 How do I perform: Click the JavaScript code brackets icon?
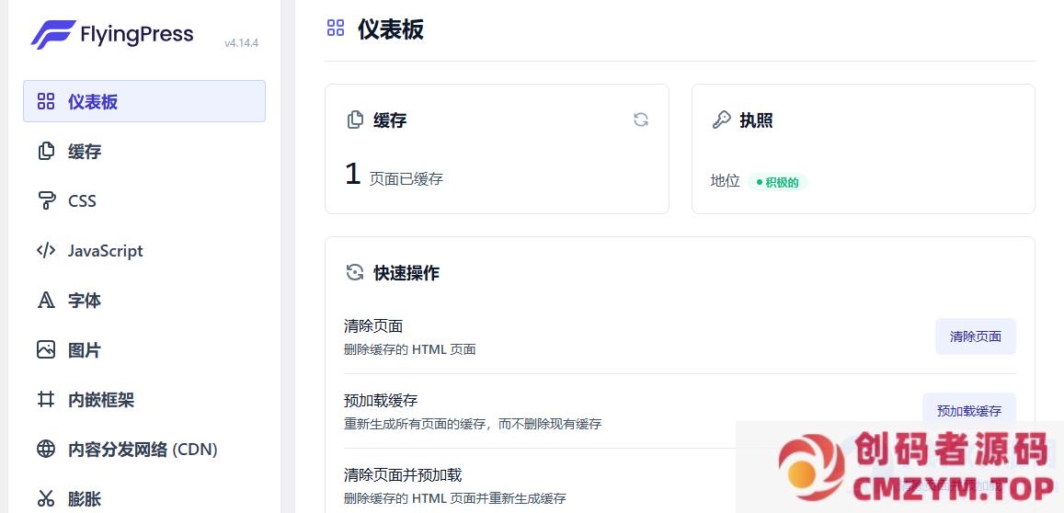pyautogui.click(x=46, y=250)
